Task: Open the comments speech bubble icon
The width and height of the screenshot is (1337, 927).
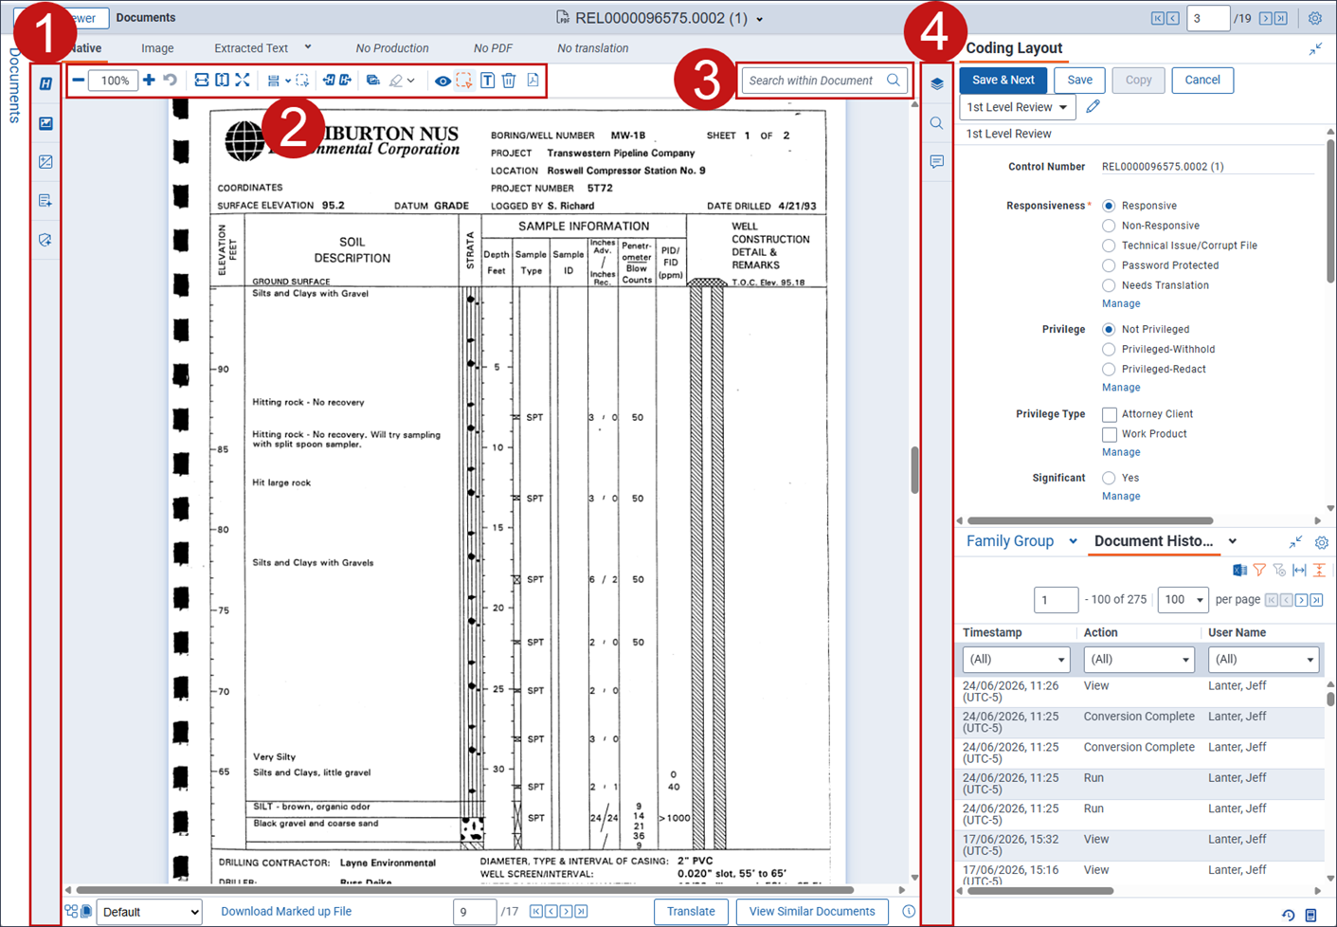Action: pos(936,162)
